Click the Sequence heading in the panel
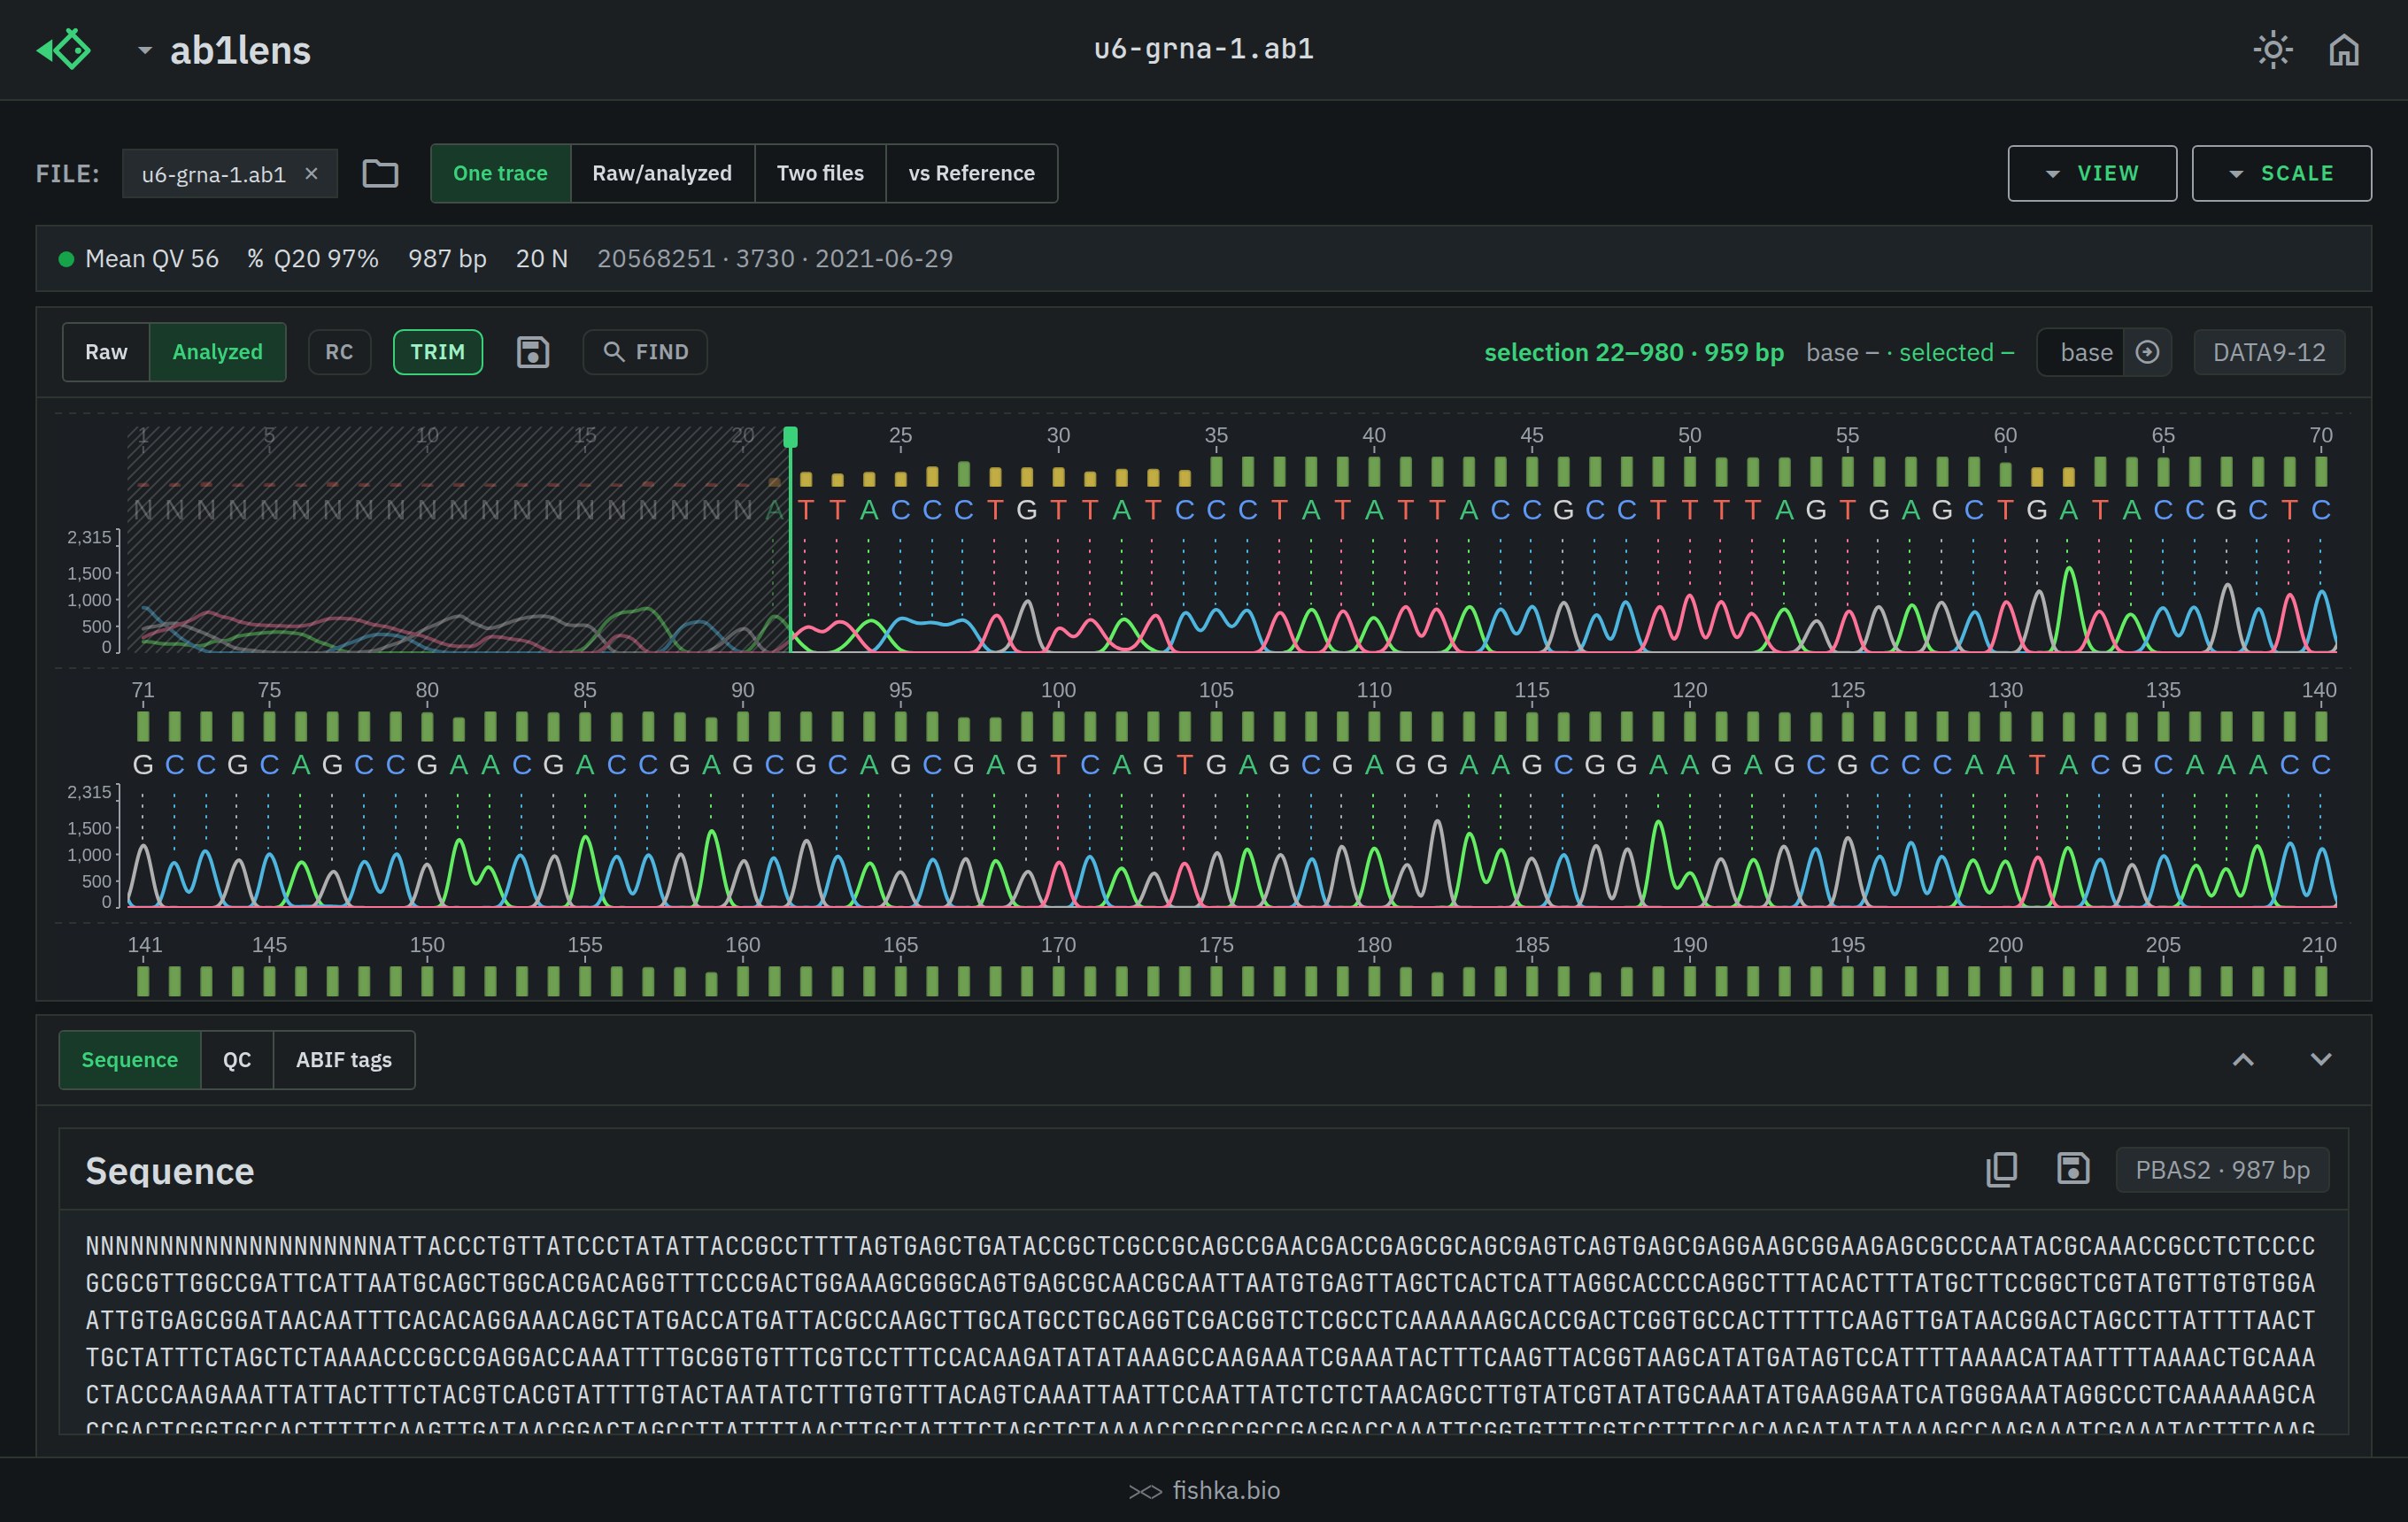The height and width of the screenshot is (1522, 2408). (170, 1170)
